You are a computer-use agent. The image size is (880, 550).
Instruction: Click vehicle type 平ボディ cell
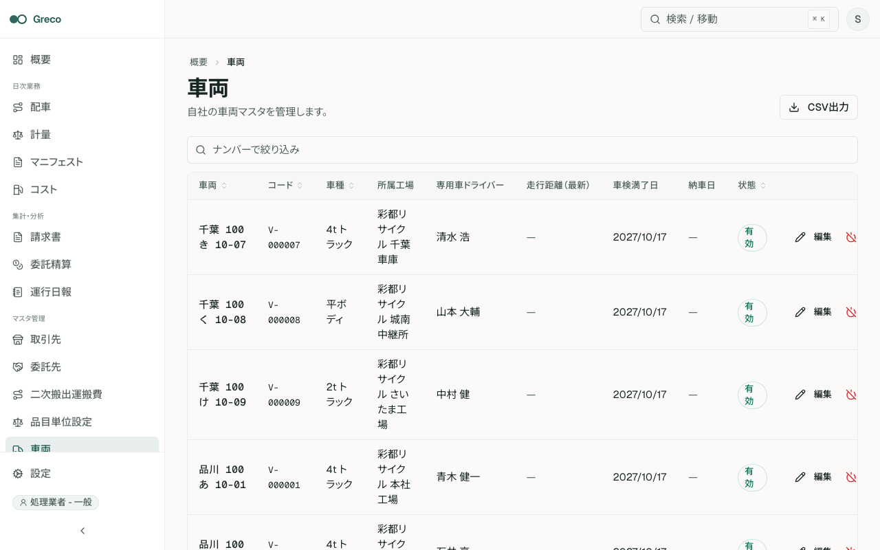pos(340,312)
